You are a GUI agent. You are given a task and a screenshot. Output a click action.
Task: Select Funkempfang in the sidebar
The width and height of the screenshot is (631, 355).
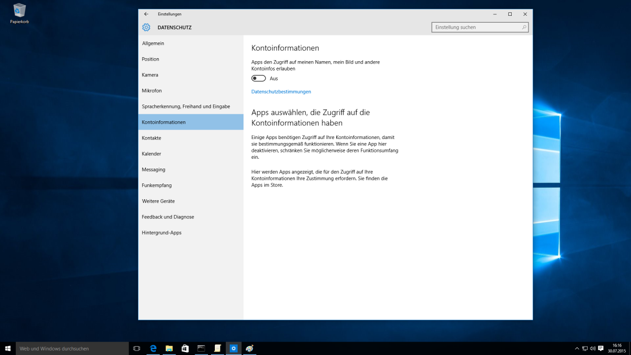pyautogui.click(x=191, y=185)
